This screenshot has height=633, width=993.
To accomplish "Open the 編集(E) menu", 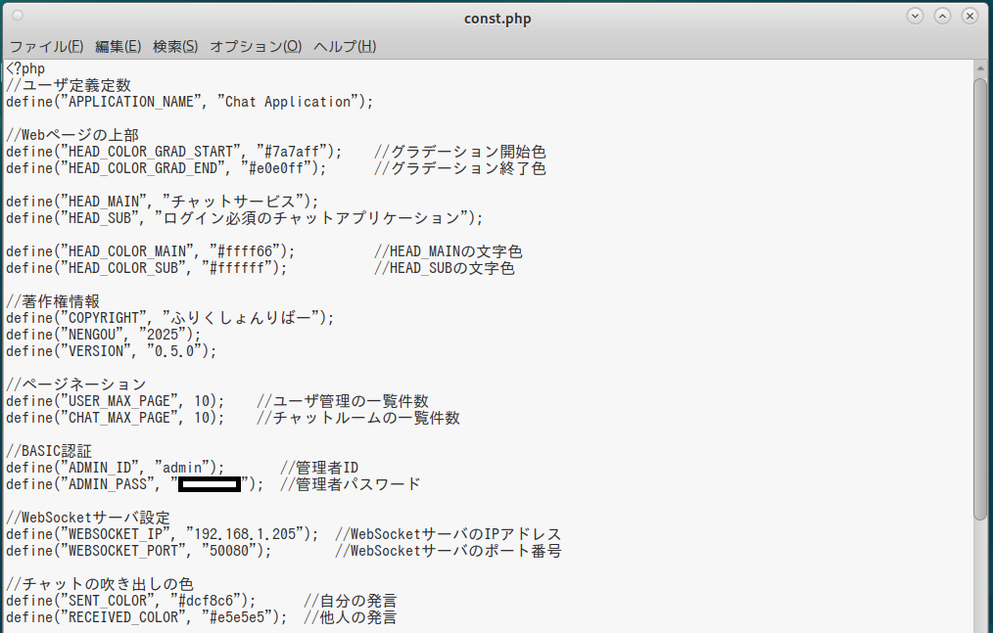I will [118, 46].
